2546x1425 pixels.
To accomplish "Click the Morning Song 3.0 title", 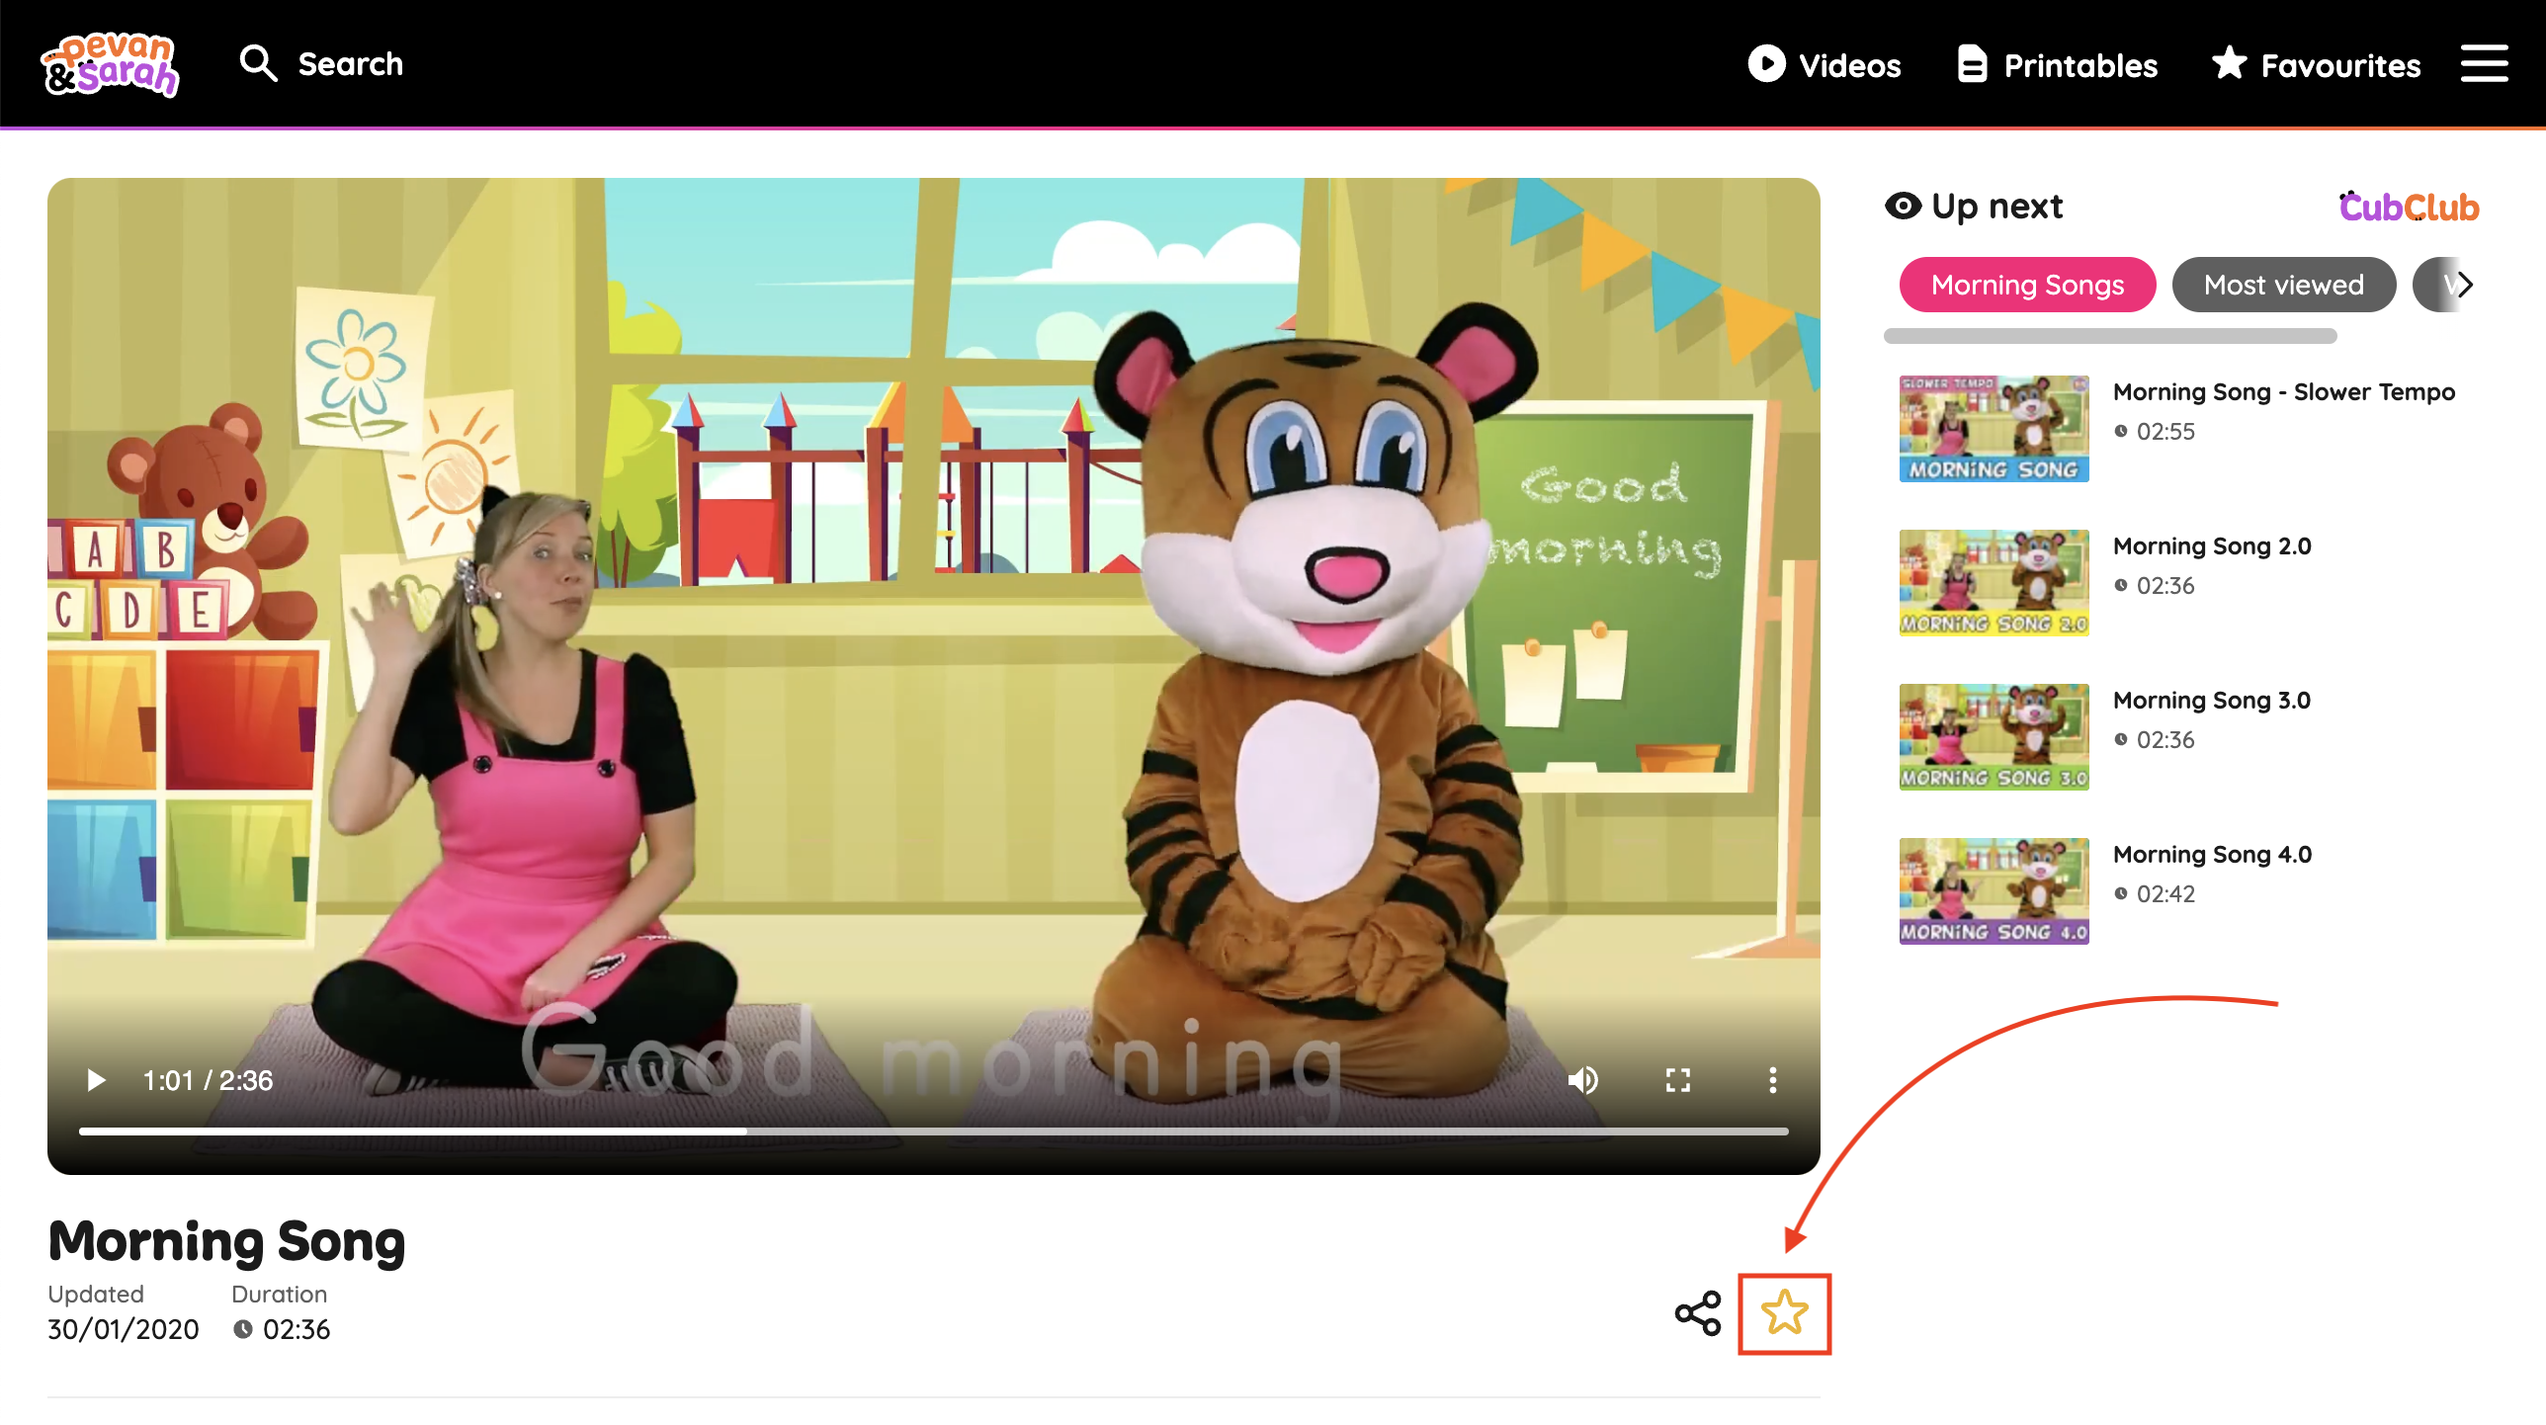I will click(2212, 701).
